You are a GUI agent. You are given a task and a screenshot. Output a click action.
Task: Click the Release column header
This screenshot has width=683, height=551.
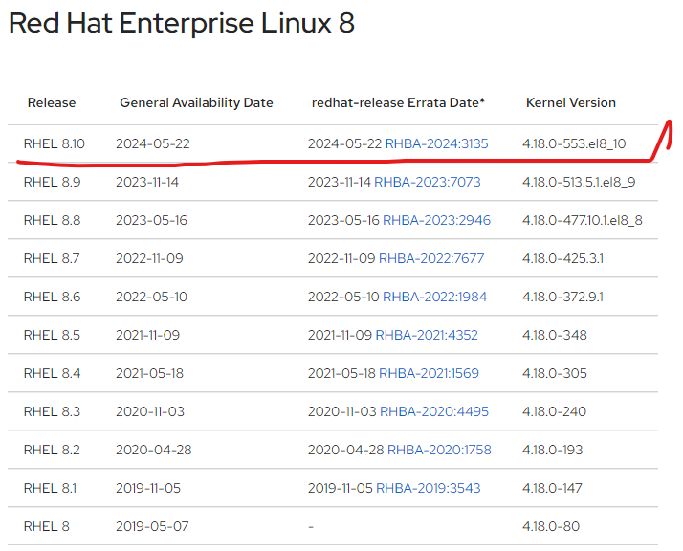(52, 102)
